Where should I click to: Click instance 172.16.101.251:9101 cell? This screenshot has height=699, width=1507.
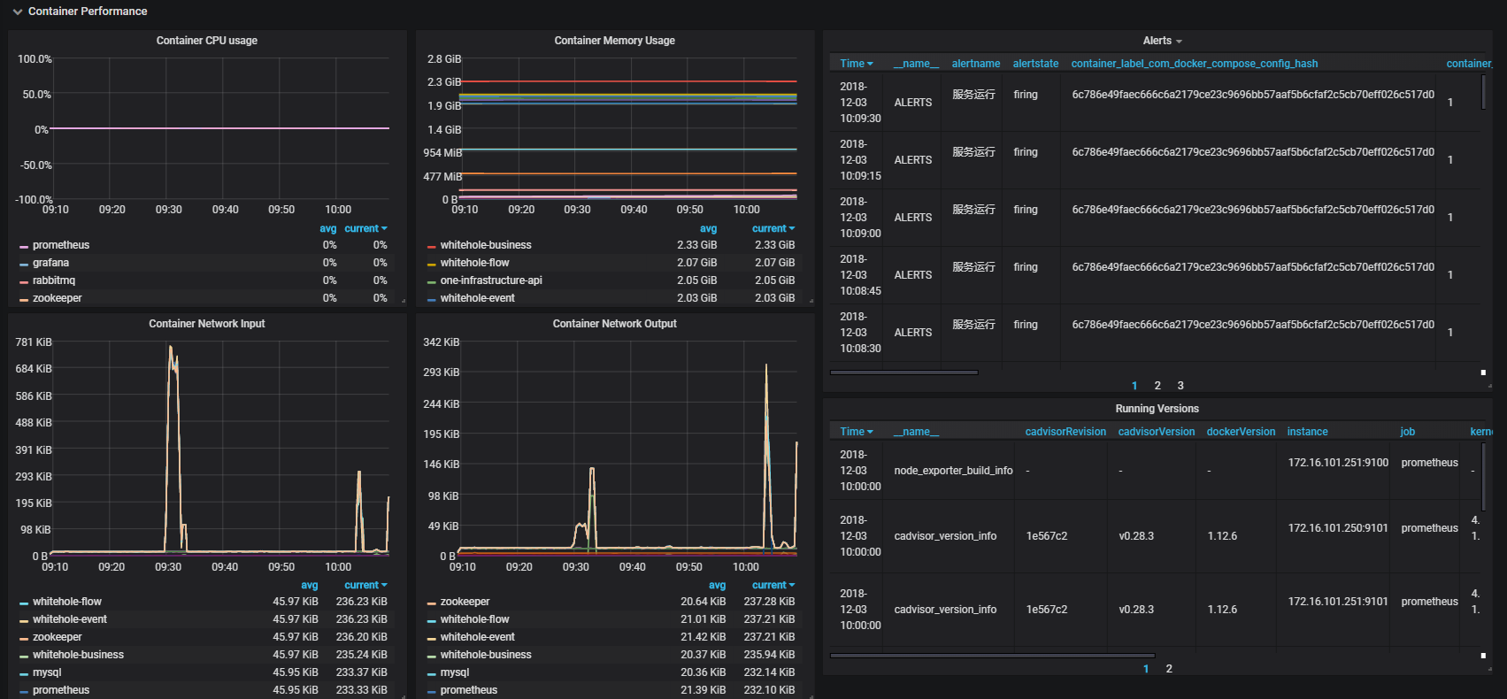tap(1338, 602)
